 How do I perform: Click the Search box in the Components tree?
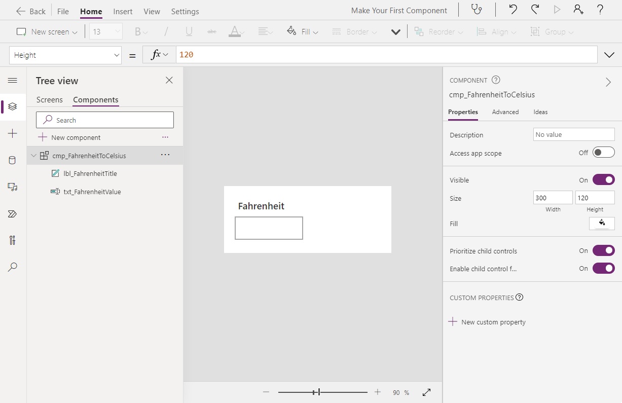(x=104, y=120)
